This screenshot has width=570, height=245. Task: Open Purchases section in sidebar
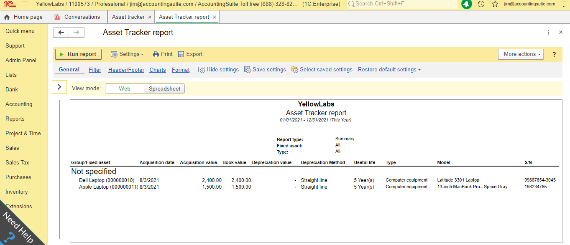(18, 177)
